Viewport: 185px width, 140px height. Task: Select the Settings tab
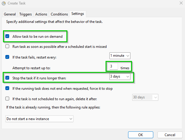78,14
